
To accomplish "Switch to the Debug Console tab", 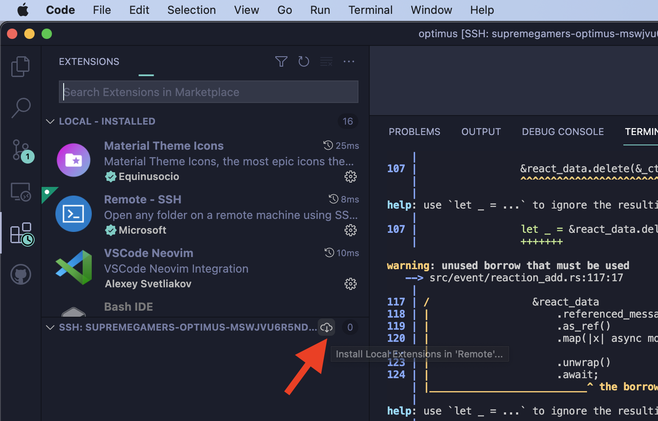I will [x=563, y=132].
